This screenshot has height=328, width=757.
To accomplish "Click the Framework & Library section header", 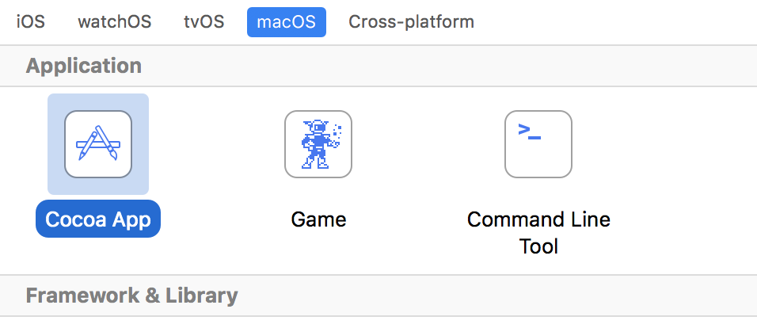I will tap(131, 296).
